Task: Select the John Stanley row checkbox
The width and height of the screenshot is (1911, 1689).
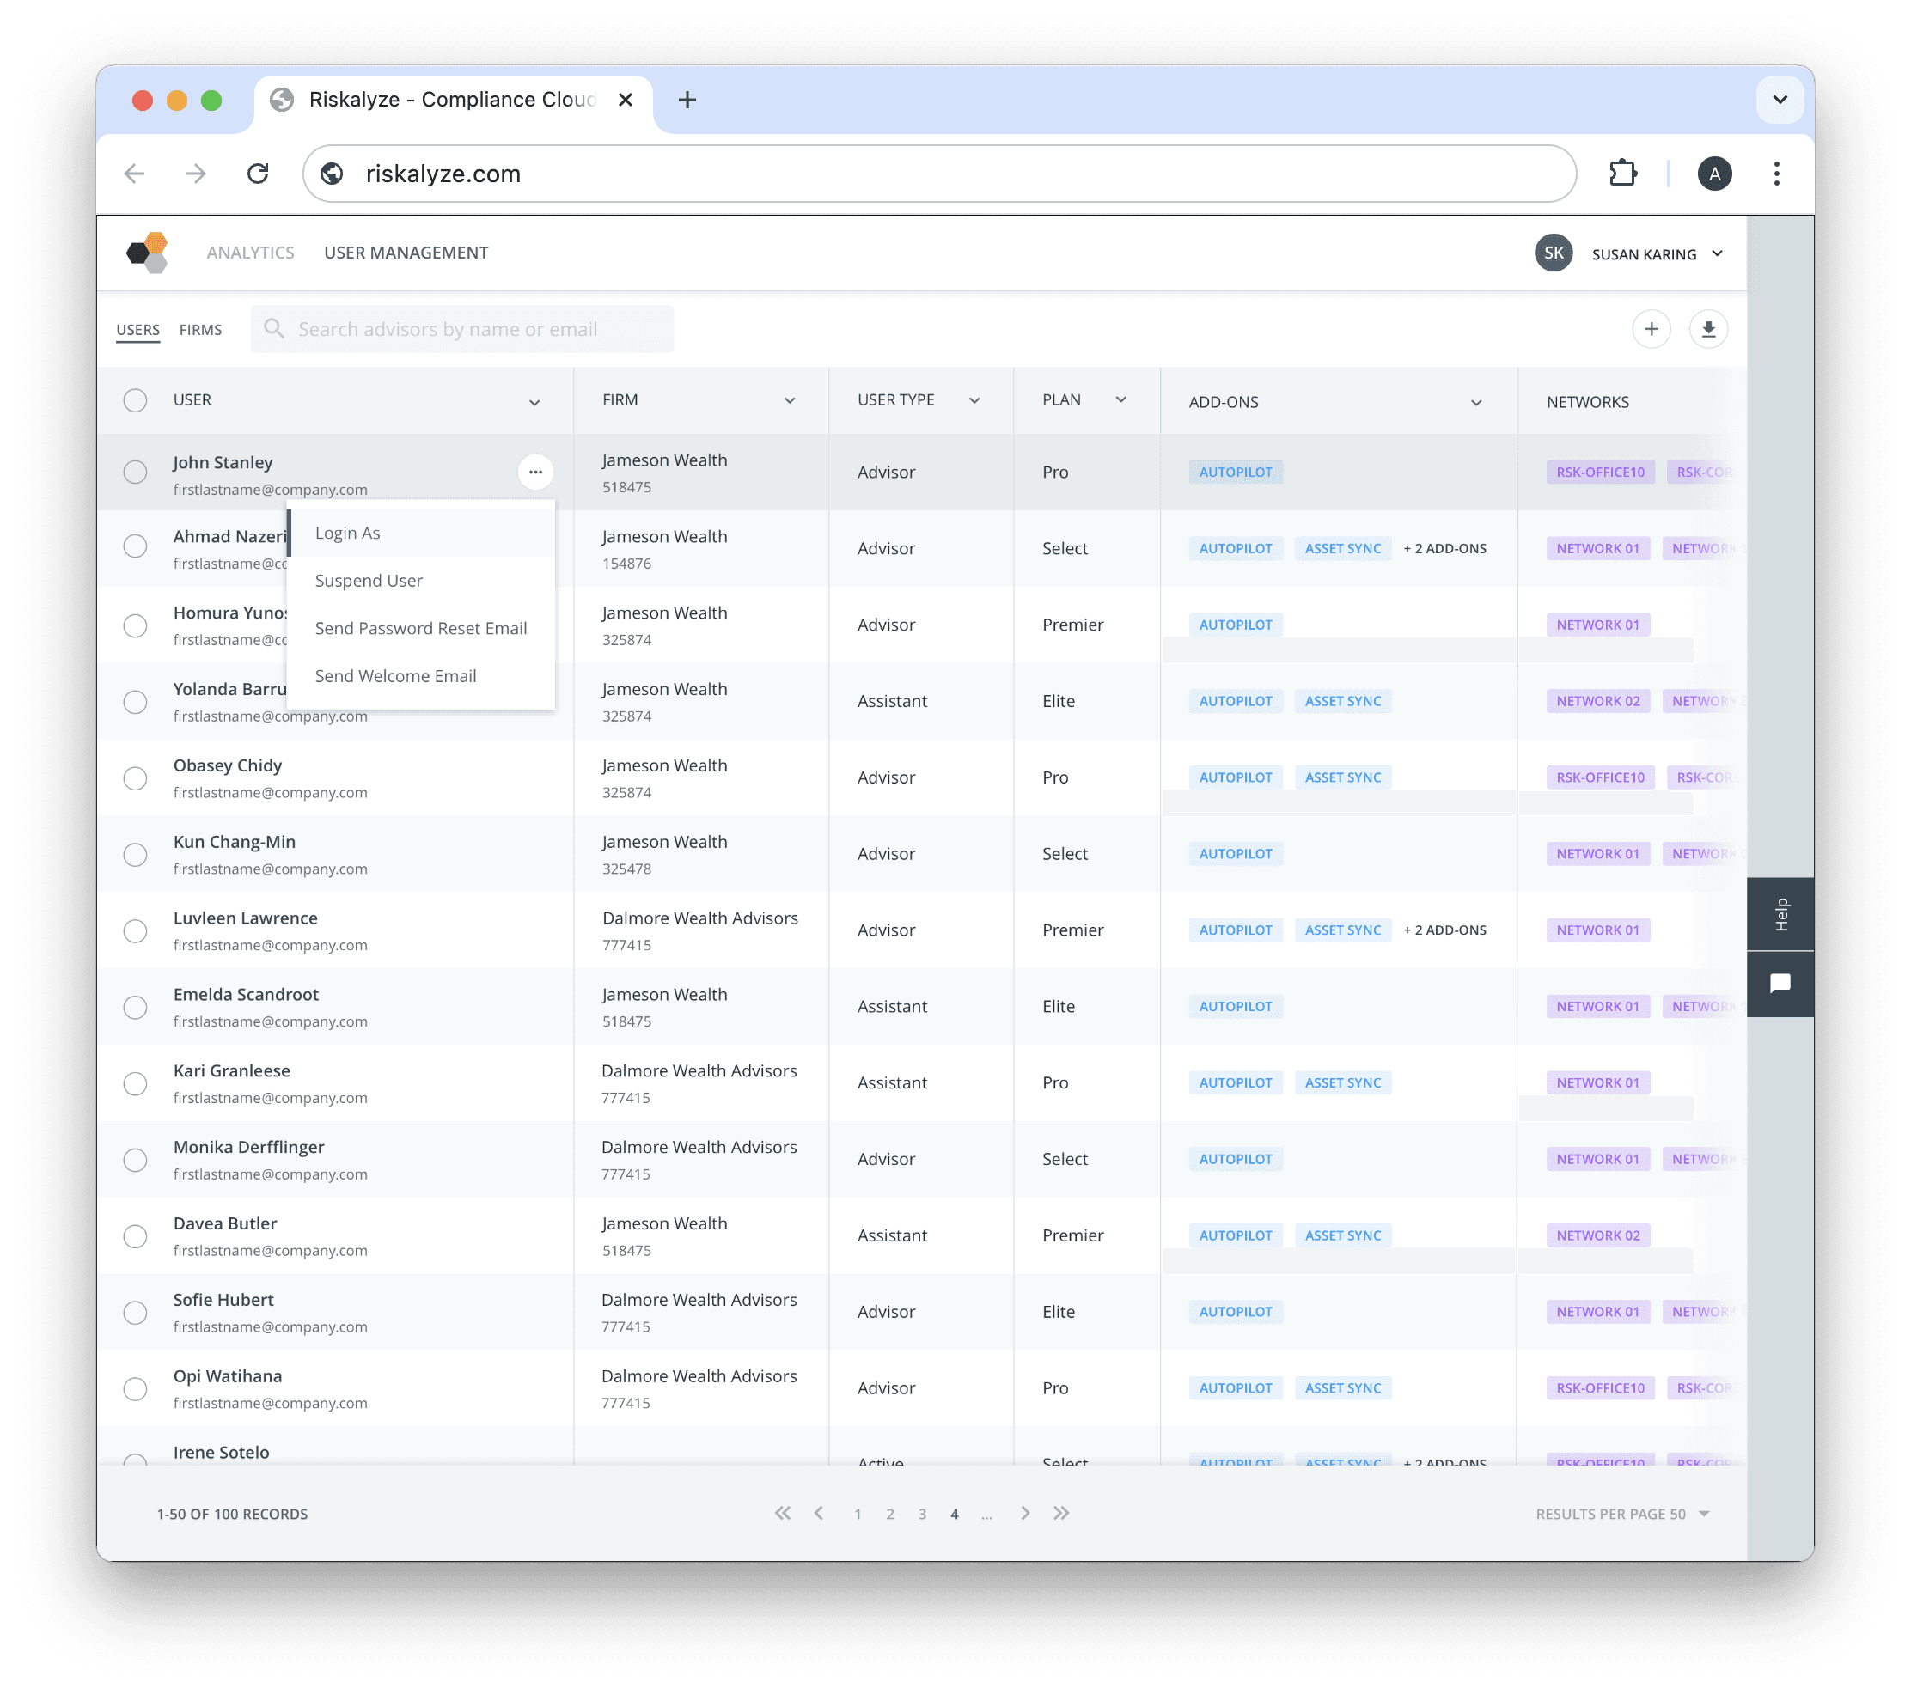Action: tap(136, 472)
